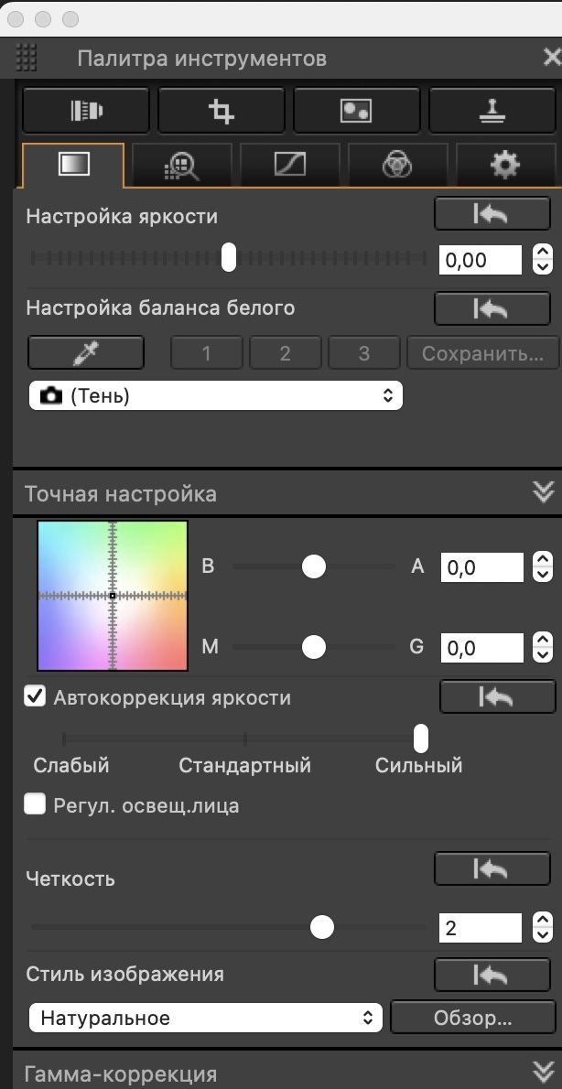This screenshot has height=1089, width=562.
Task: Select the crop tool icon
Action: pyautogui.click(x=221, y=111)
